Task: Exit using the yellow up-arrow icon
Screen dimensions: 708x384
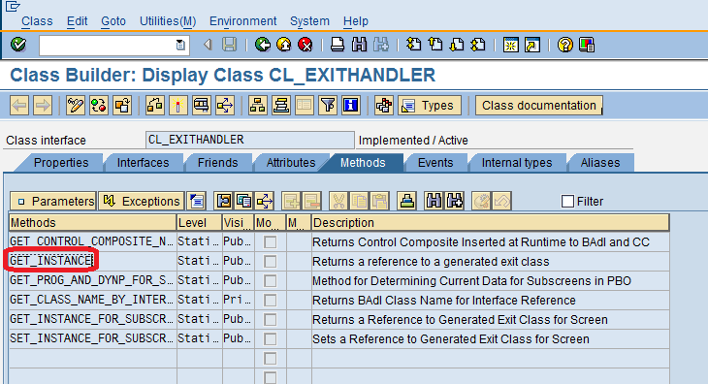Action: [284, 45]
